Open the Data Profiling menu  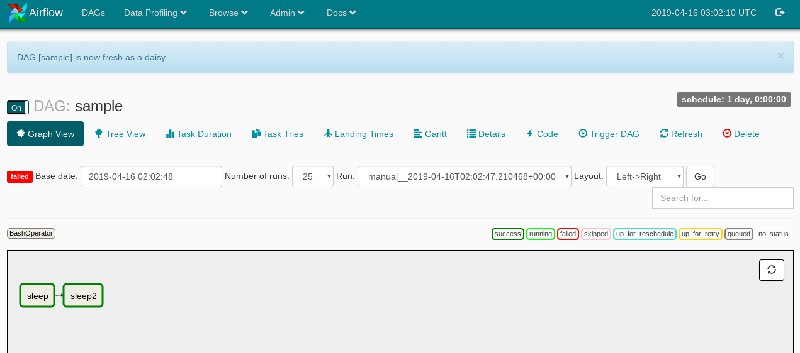tap(155, 13)
